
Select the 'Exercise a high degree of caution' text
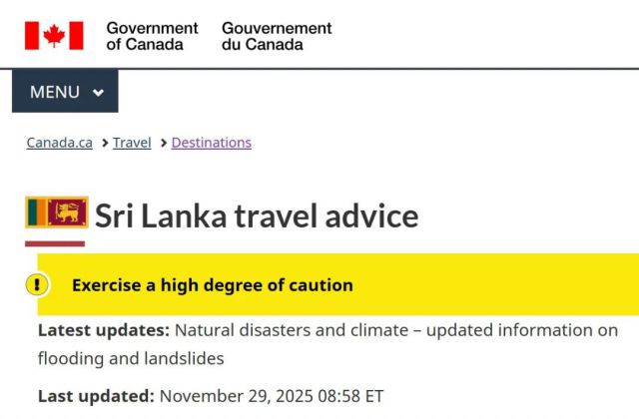pyautogui.click(x=213, y=285)
